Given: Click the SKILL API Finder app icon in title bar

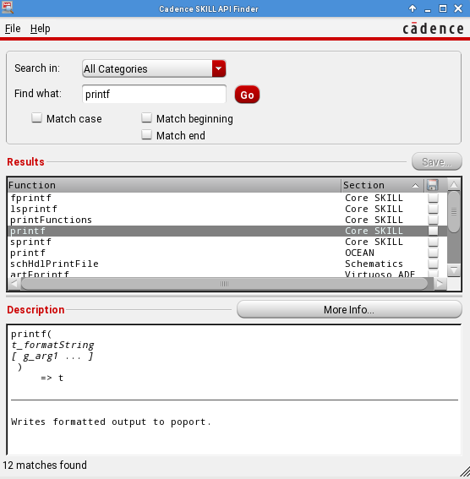Looking at the screenshot, I should 7,8.
